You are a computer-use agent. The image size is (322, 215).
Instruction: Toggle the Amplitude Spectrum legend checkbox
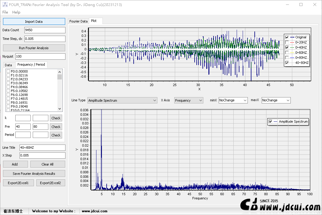point(270,121)
